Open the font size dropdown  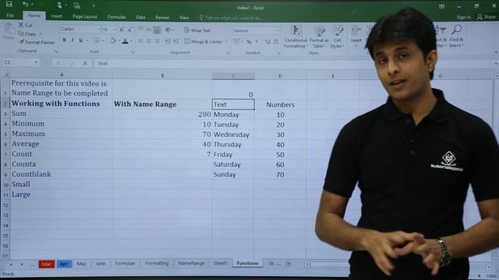tap(115, 30)
